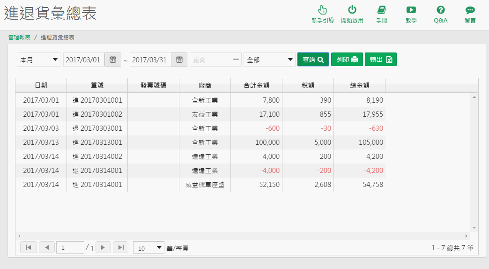Go to first page of results
The width and height of the screenshot is (489, 269).
pyautogui.click(x=29, y=247)
